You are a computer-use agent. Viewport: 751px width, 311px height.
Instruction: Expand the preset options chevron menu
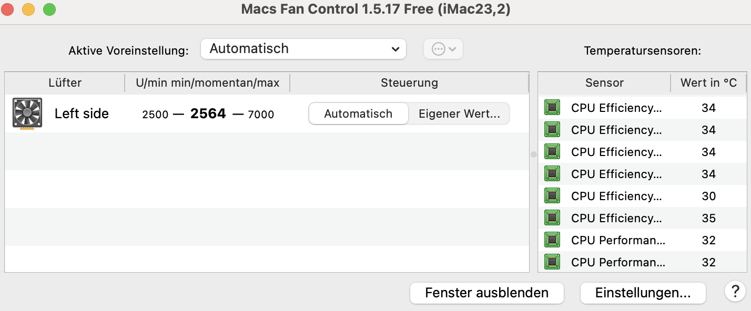pos(453,49)
